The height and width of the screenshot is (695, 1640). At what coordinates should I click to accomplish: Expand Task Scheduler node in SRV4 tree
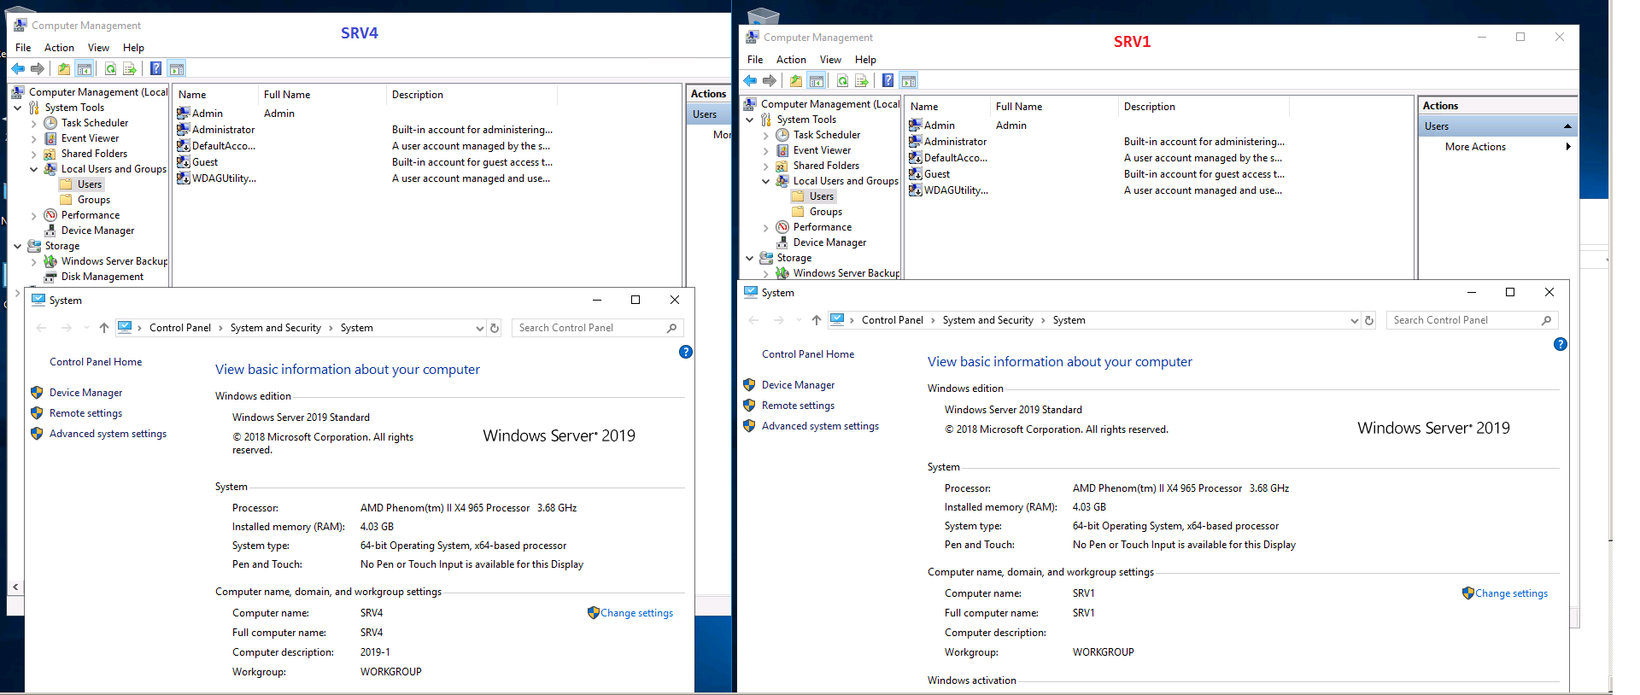click(33, 123)
